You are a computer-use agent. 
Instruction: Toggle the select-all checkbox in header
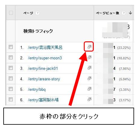click(11, 13)
